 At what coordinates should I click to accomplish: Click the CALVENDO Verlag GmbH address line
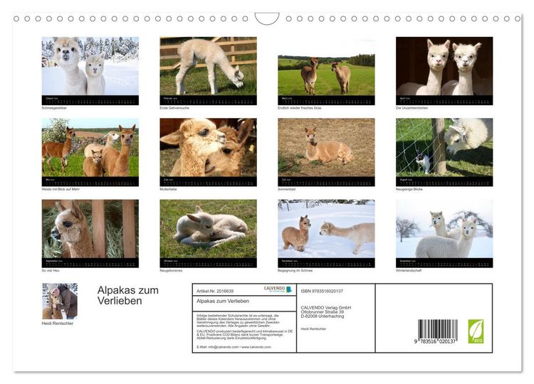tap(326, 307)
